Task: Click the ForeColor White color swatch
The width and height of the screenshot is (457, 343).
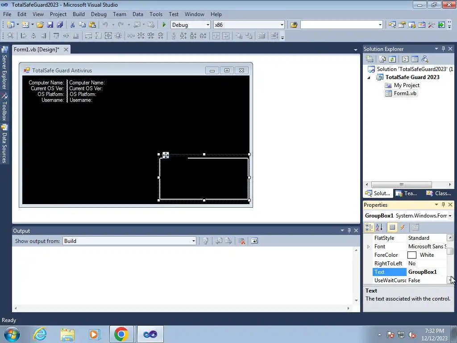Action: 411,255
